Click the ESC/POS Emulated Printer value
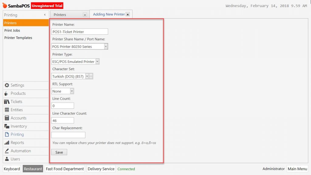This screenshot has height=175, width=311. pos(73,61)
